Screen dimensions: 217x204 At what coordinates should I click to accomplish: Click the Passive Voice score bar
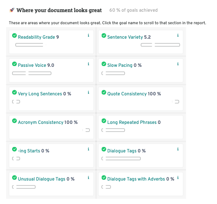point(32,73)
